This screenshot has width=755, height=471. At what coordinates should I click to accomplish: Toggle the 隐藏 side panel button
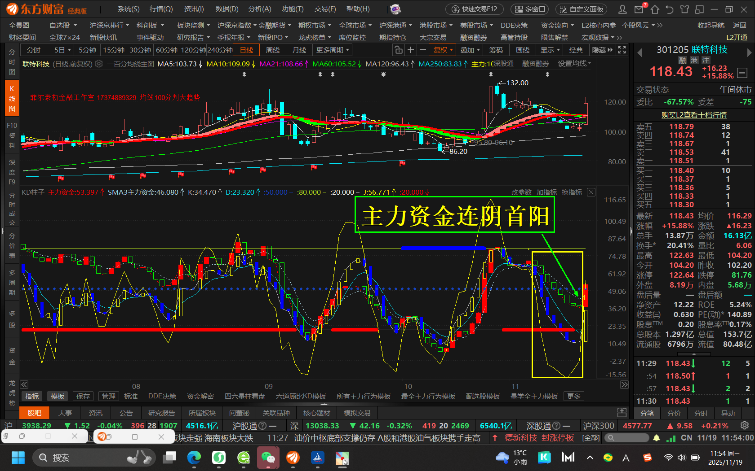pyautogui.click(x=602, y=50)
